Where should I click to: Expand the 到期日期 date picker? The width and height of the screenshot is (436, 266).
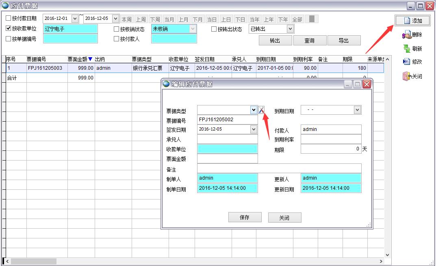357,110
